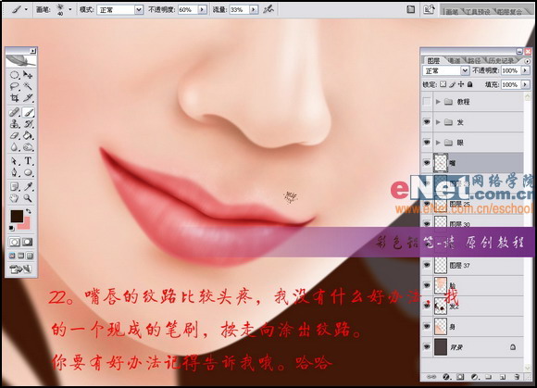
Task: Choose the Type tool
Action: click(x=29, y=160)
